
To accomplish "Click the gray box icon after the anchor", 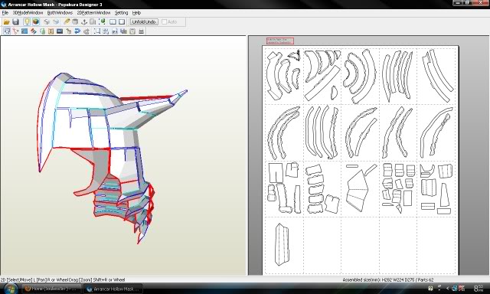I will [93, 22].
